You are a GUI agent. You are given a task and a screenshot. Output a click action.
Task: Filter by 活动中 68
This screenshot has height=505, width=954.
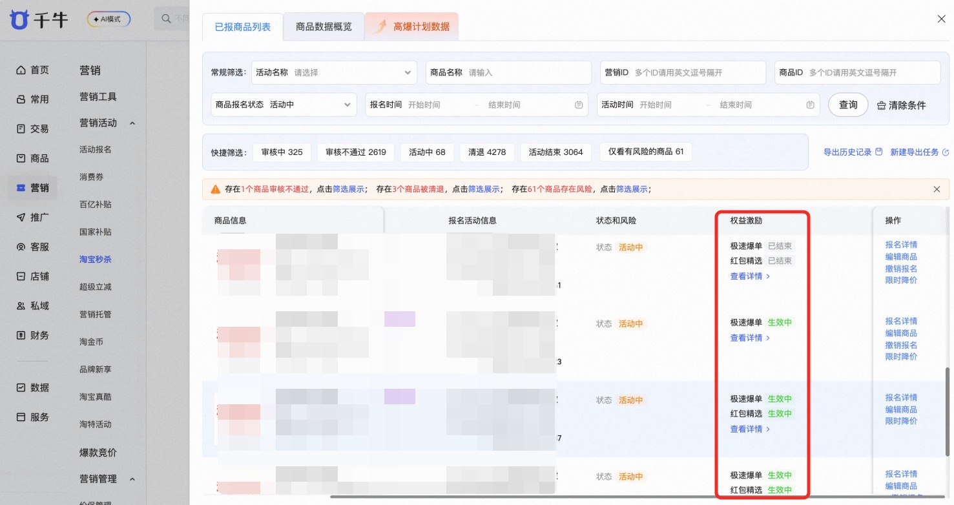[x=427, y=152]
